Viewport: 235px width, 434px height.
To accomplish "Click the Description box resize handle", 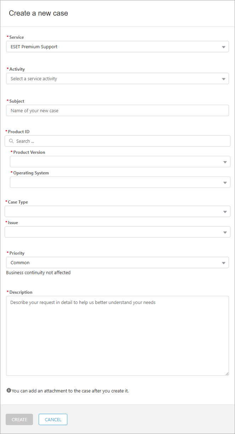I will coord(226,373).
